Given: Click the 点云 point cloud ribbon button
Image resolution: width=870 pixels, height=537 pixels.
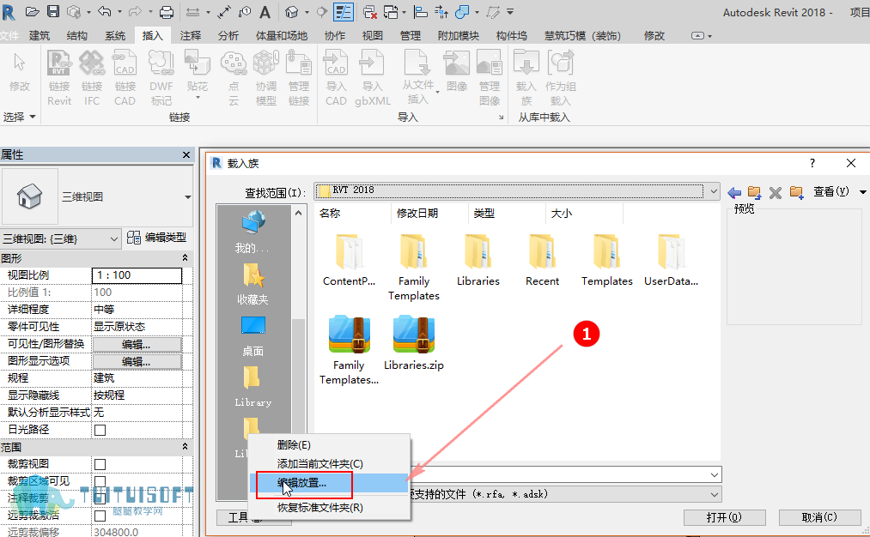Looking at the screenshot, I should [234, 77].
